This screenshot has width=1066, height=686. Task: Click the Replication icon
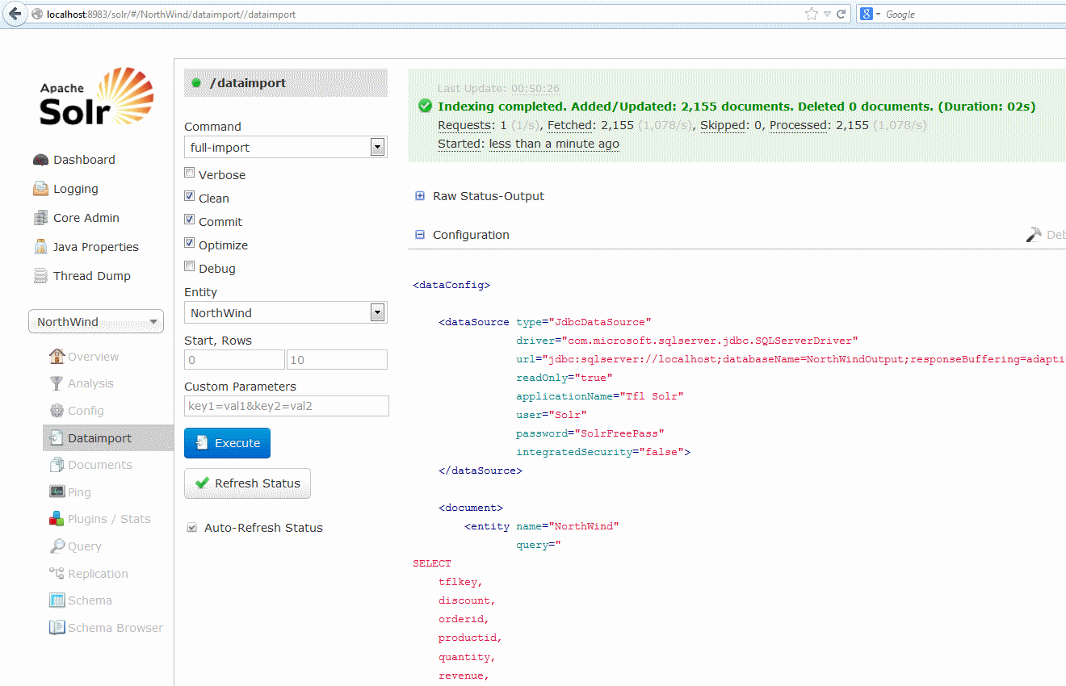[57, 574]
